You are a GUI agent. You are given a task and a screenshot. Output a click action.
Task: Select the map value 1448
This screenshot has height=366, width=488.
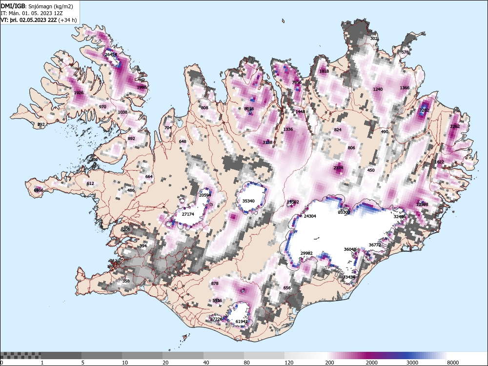(x=300, y=111)
